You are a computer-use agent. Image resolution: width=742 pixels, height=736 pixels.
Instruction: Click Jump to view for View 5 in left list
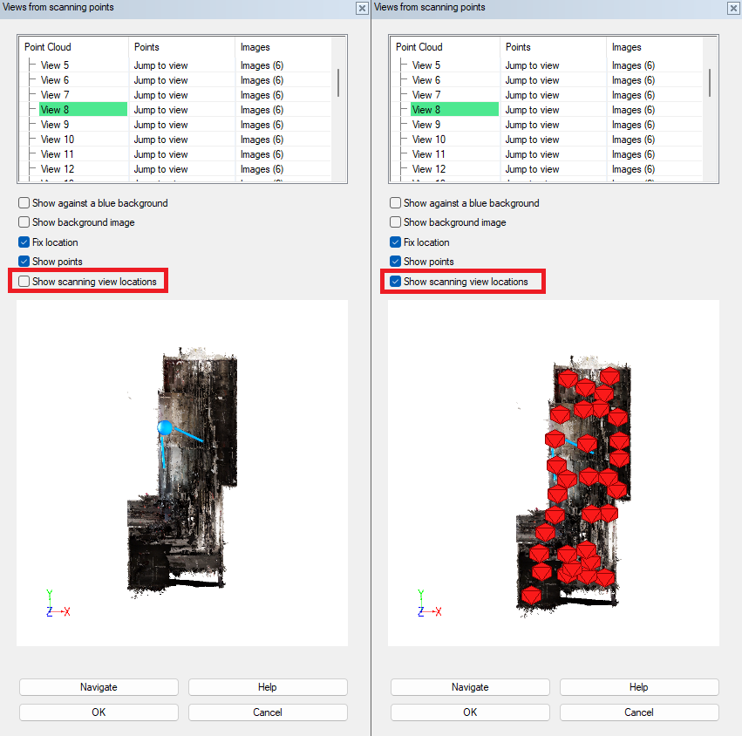point(160,65)
